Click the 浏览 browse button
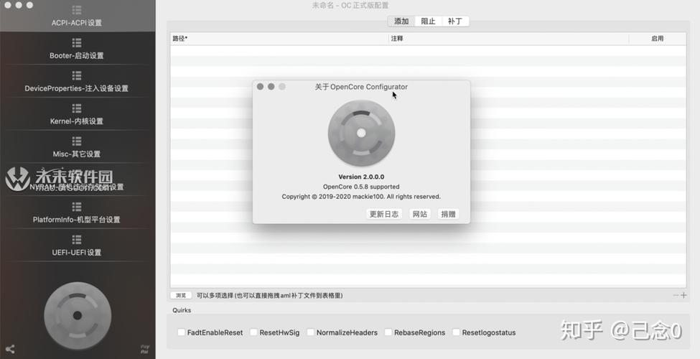Image resolution: width=700 pixels, height=359 pixels. point(181,295)
